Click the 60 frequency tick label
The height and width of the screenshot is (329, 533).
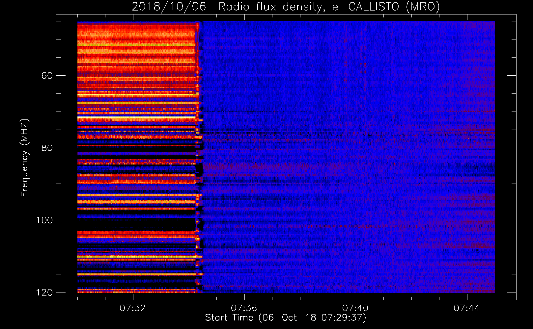point(47,76)
